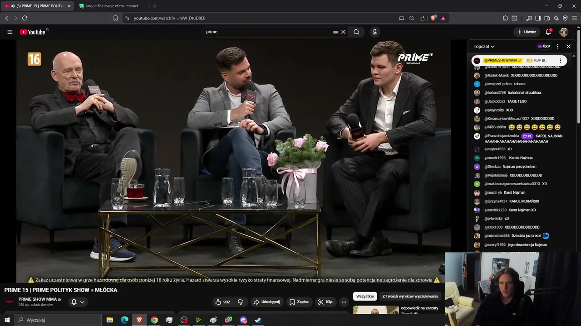Bookmark this page in address bar
The height and width of the screenshot is (326, 581).
[115, 18]
